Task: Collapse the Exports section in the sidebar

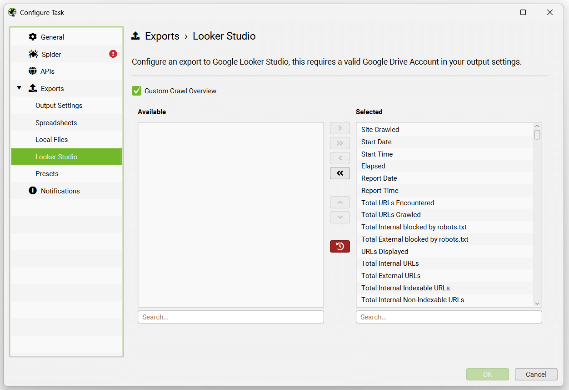Action: (19, 88)
